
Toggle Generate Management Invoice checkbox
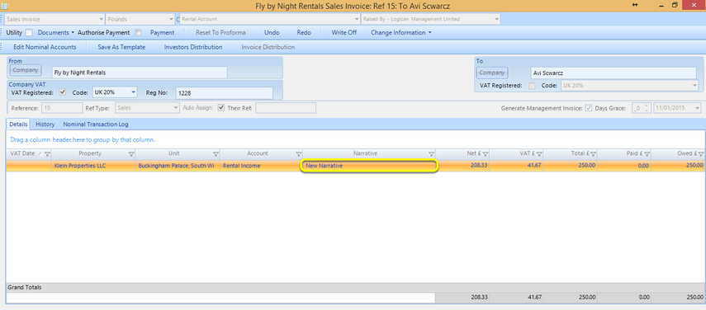(589, 108)
